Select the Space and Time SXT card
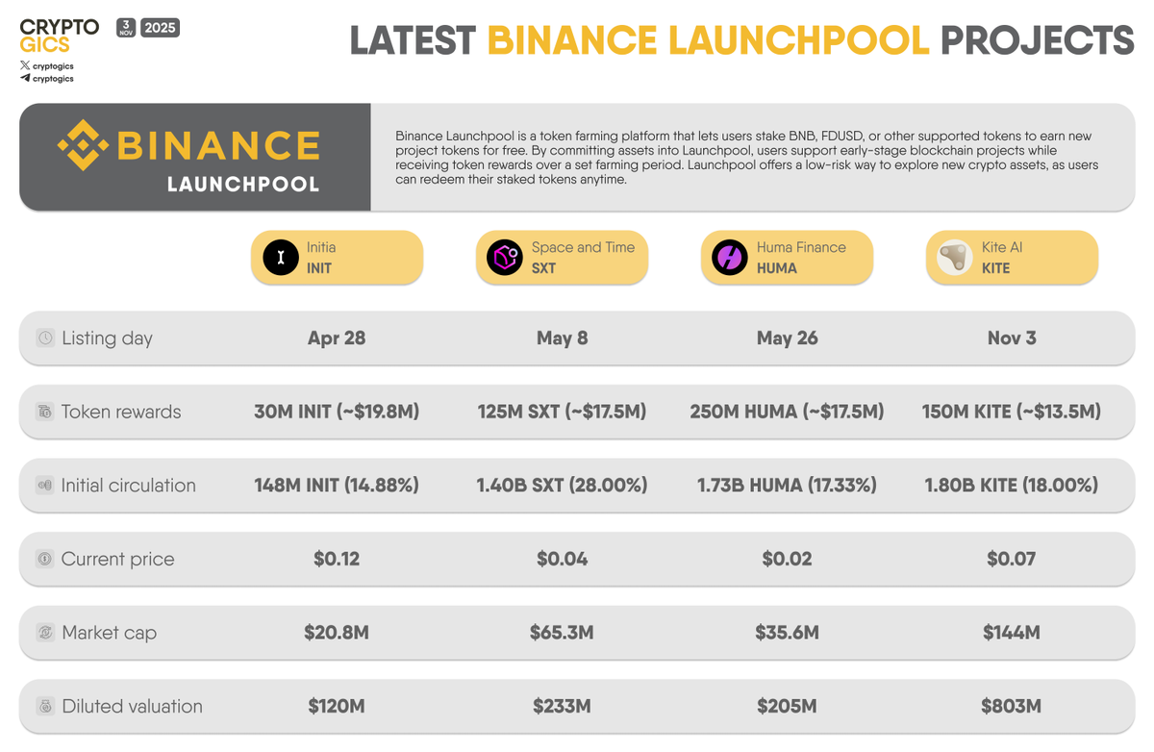Viewport: 1154px width, 752px height. coord(562,258)
